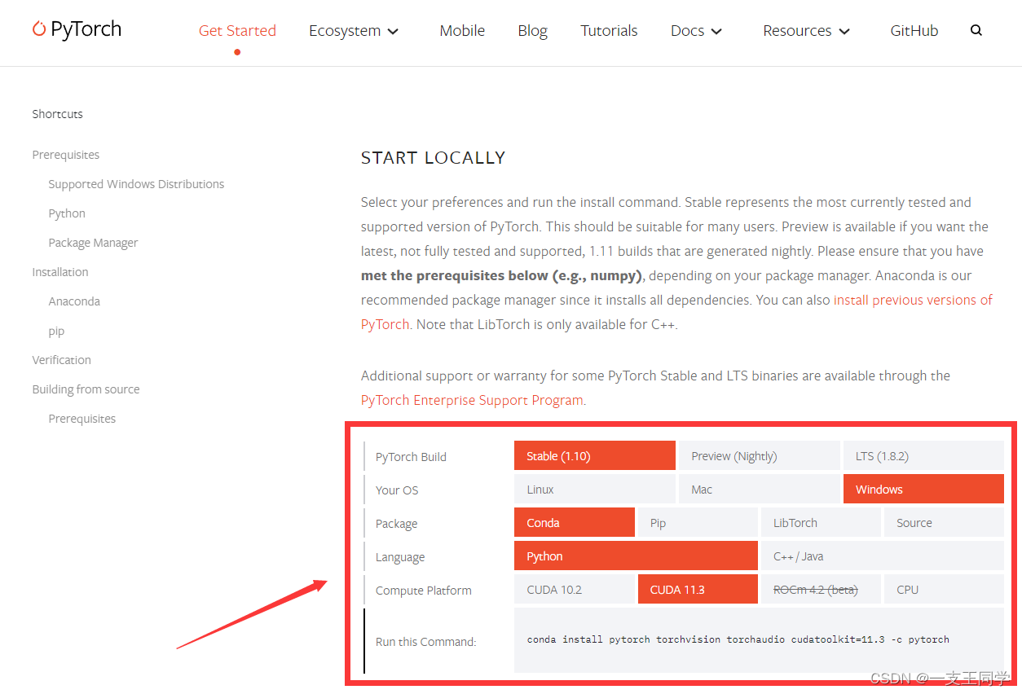Click the Shortcuts sidebar heading
Viewport: 1022px width, 694px height.
pos(57,114)
